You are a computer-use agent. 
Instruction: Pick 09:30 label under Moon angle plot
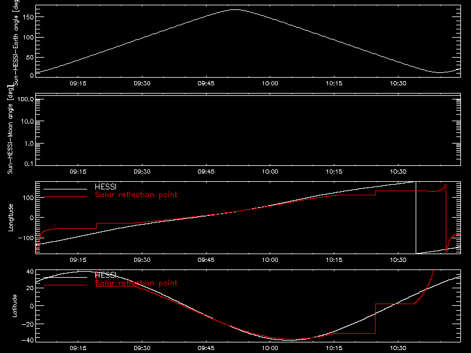coord(142,171)
